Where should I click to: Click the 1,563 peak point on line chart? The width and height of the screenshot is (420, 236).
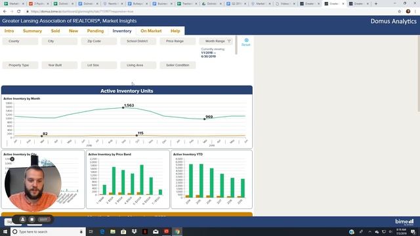123,108
